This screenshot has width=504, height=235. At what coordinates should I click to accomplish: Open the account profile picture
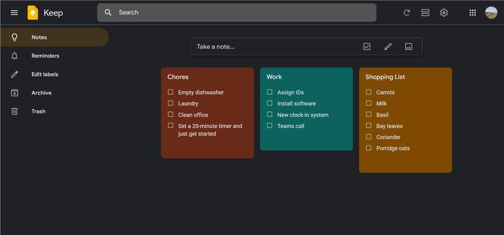click(x=491, y=13)
